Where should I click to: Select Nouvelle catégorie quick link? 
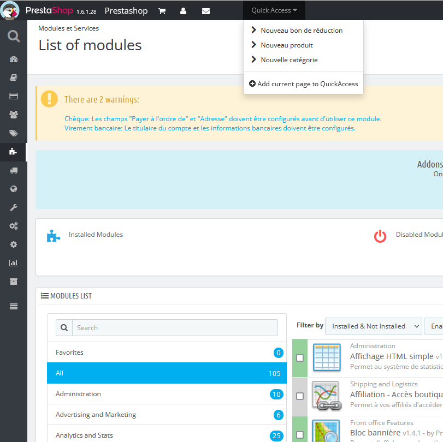(289, 60)
